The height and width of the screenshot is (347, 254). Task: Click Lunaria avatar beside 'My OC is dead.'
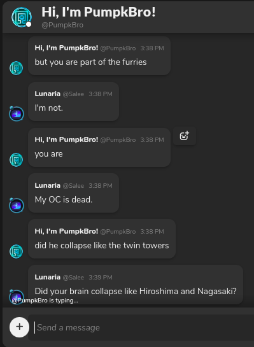tap(17, 206)
